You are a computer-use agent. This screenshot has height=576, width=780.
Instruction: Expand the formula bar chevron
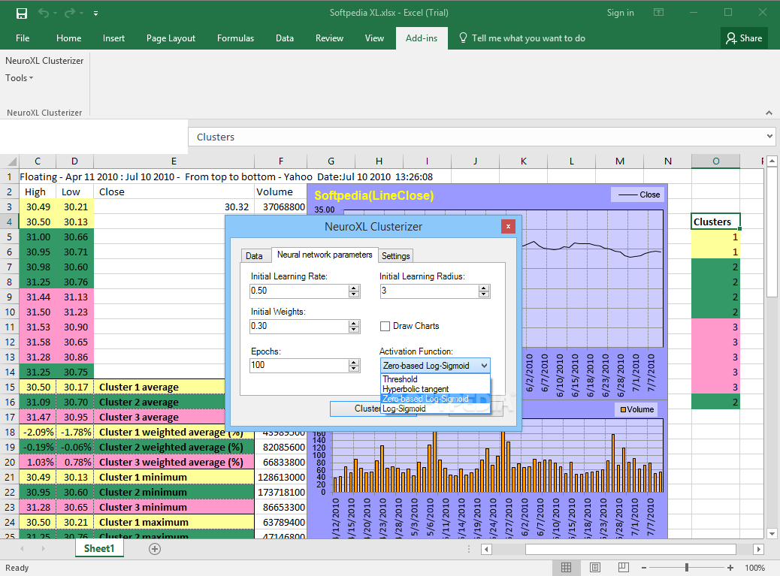click(769, 136)
